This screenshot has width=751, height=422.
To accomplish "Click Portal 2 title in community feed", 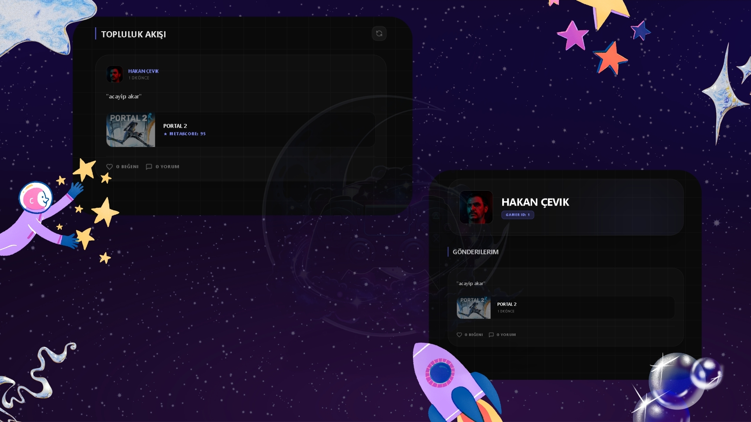I will 175,126.
